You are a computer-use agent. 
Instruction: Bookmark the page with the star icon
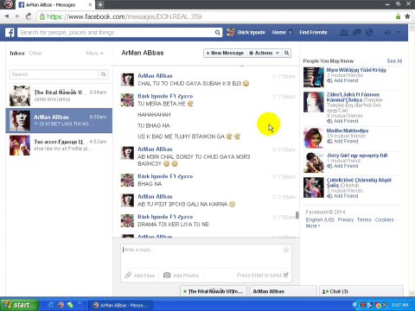407,16
